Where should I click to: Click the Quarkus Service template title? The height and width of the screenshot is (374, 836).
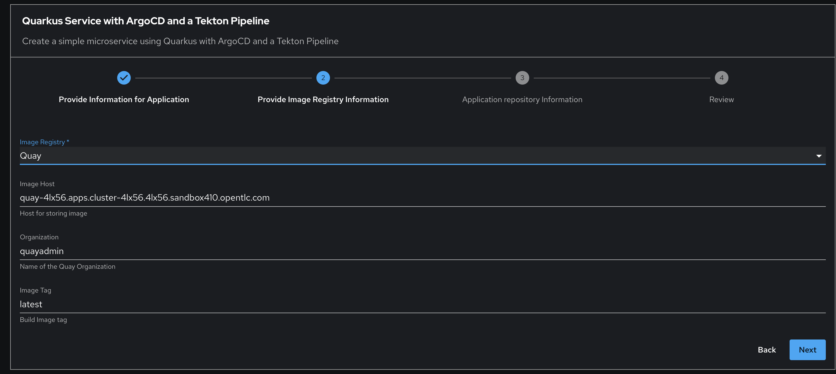tap(146, 21)
